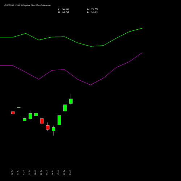
Task: Click the 28 Jul green candlestick
Action: [x=65, y=108]
